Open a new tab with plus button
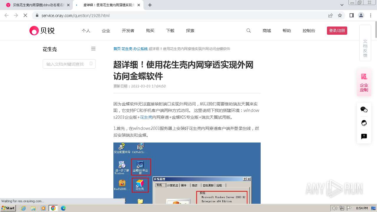 [x=150, y=5]
